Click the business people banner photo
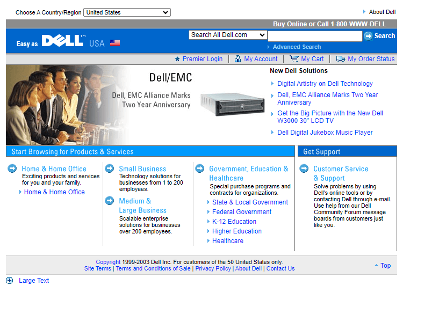Viewport: 446px width, 322px height. pyautogui.click(x=67, y=105)
